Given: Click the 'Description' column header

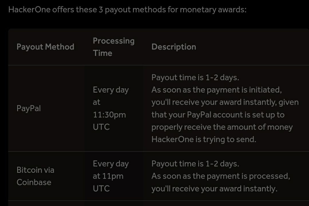Looking at the screenshot, I should click(174, 47).
